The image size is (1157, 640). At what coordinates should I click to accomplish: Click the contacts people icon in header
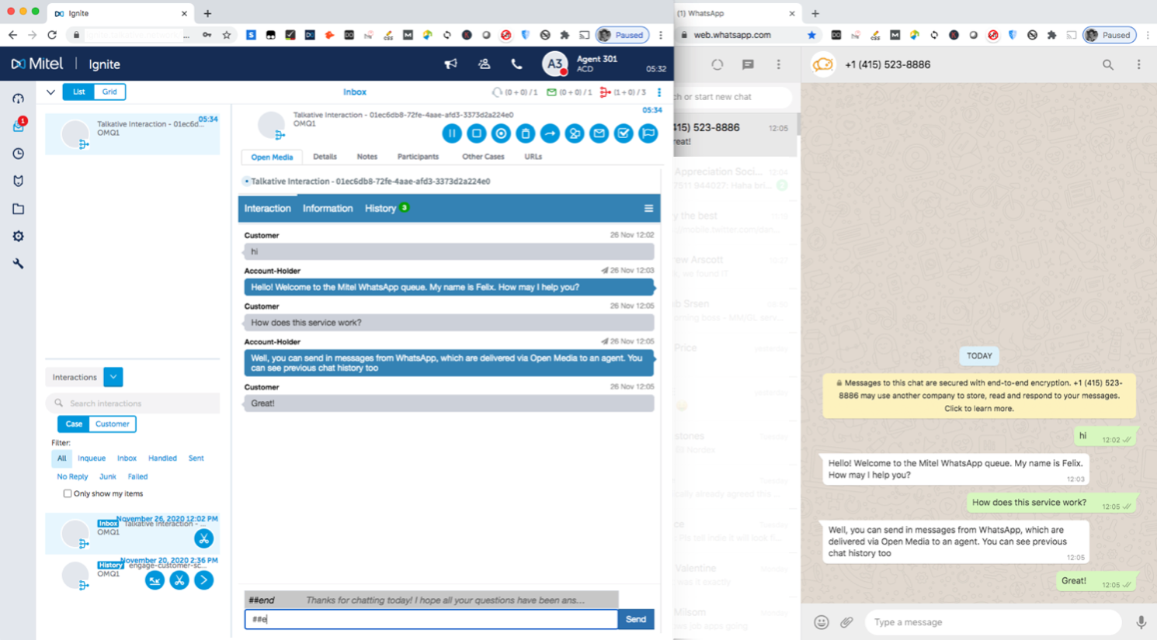[484, 64]
